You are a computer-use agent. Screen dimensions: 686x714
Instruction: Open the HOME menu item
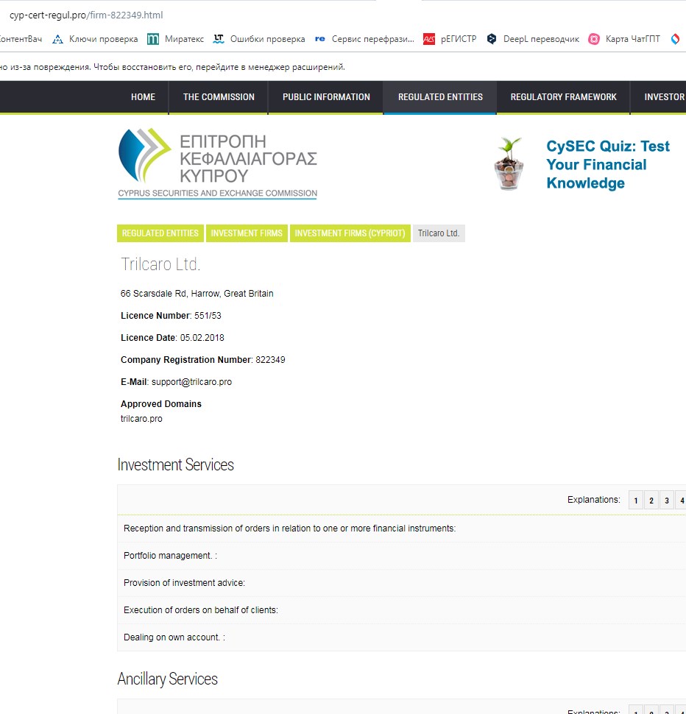143,97
